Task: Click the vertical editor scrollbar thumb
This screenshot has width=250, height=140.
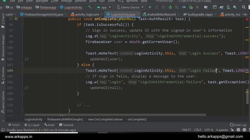Action: pyautogui.click(x=247, y=96)
